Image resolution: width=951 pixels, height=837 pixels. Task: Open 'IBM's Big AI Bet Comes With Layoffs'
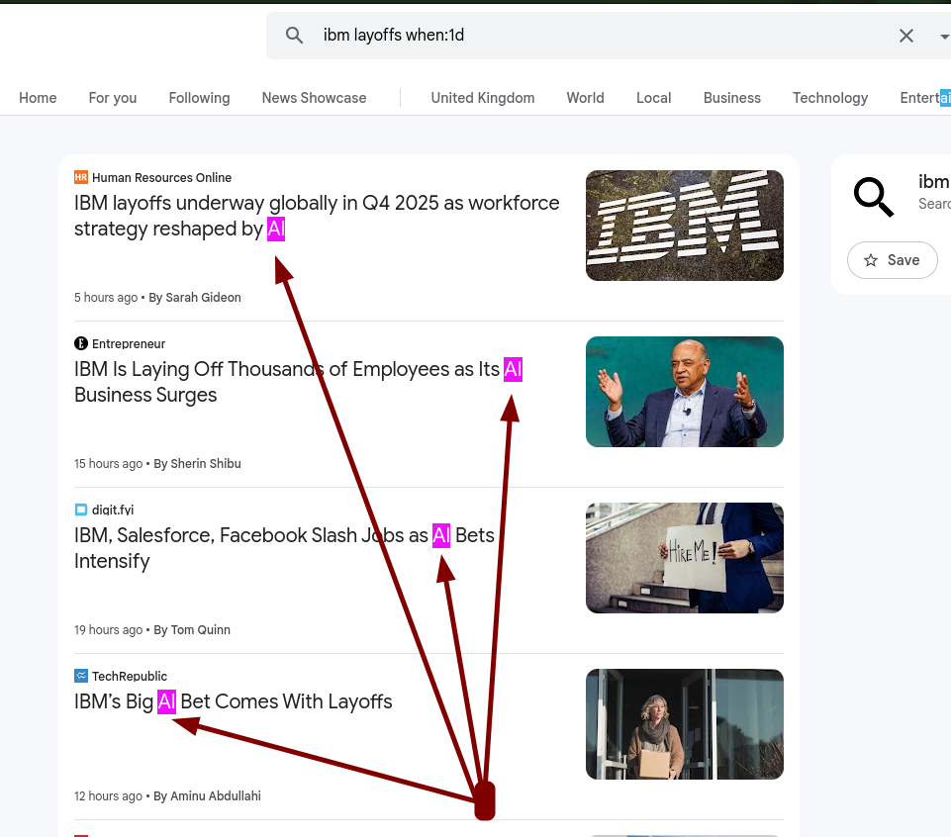tap(234, 702)
